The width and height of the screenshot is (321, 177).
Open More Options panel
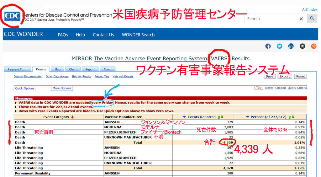pos(62,88)
